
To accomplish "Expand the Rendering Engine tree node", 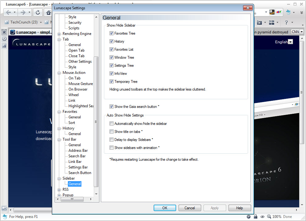I will click(x=59, y=34).
